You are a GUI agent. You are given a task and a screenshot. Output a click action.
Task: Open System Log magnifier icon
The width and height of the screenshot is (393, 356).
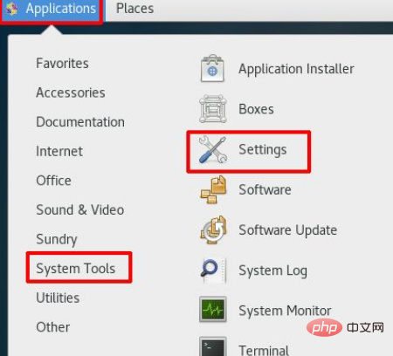pos(213,270)
